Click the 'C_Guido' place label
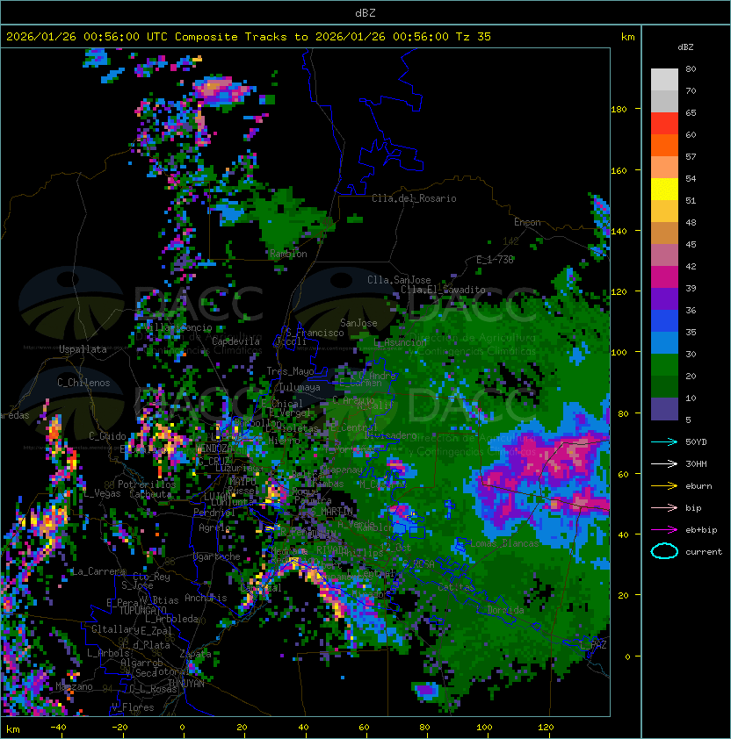The image size is (731, 739). [107, 436]
